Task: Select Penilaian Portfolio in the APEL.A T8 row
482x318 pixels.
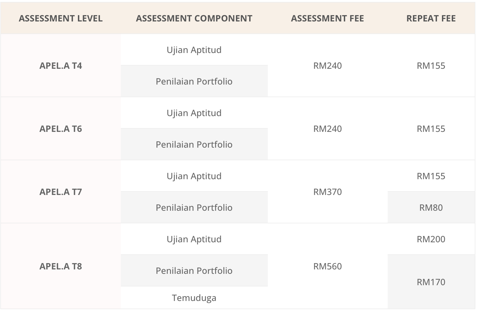Action: point(194,271)
